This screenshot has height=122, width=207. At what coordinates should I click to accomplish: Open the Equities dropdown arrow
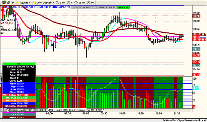(x=30, y=3)
